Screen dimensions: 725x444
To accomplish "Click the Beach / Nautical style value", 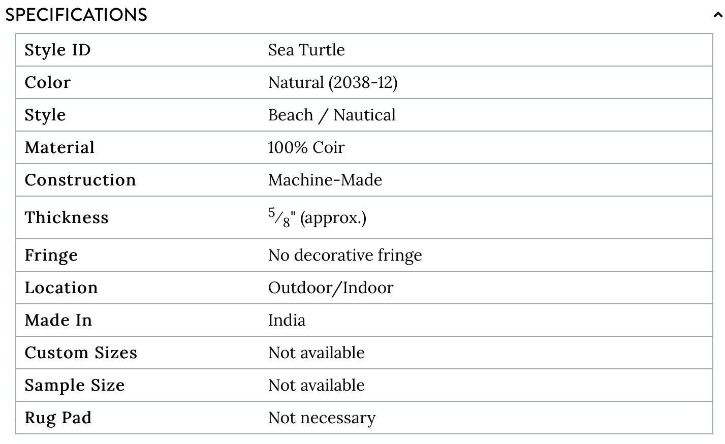I will point(332,115).
